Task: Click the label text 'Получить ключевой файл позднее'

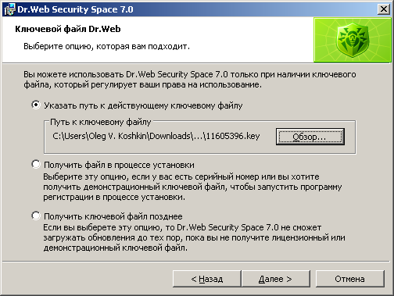Action: tap(113, 216)
